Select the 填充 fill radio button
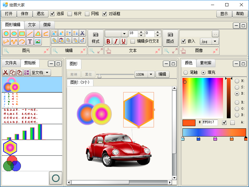The image size is (249, 187). tap(203, 73)
